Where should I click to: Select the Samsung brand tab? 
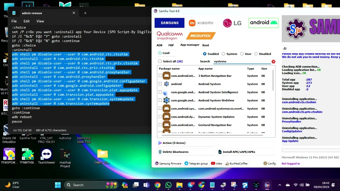169,23
